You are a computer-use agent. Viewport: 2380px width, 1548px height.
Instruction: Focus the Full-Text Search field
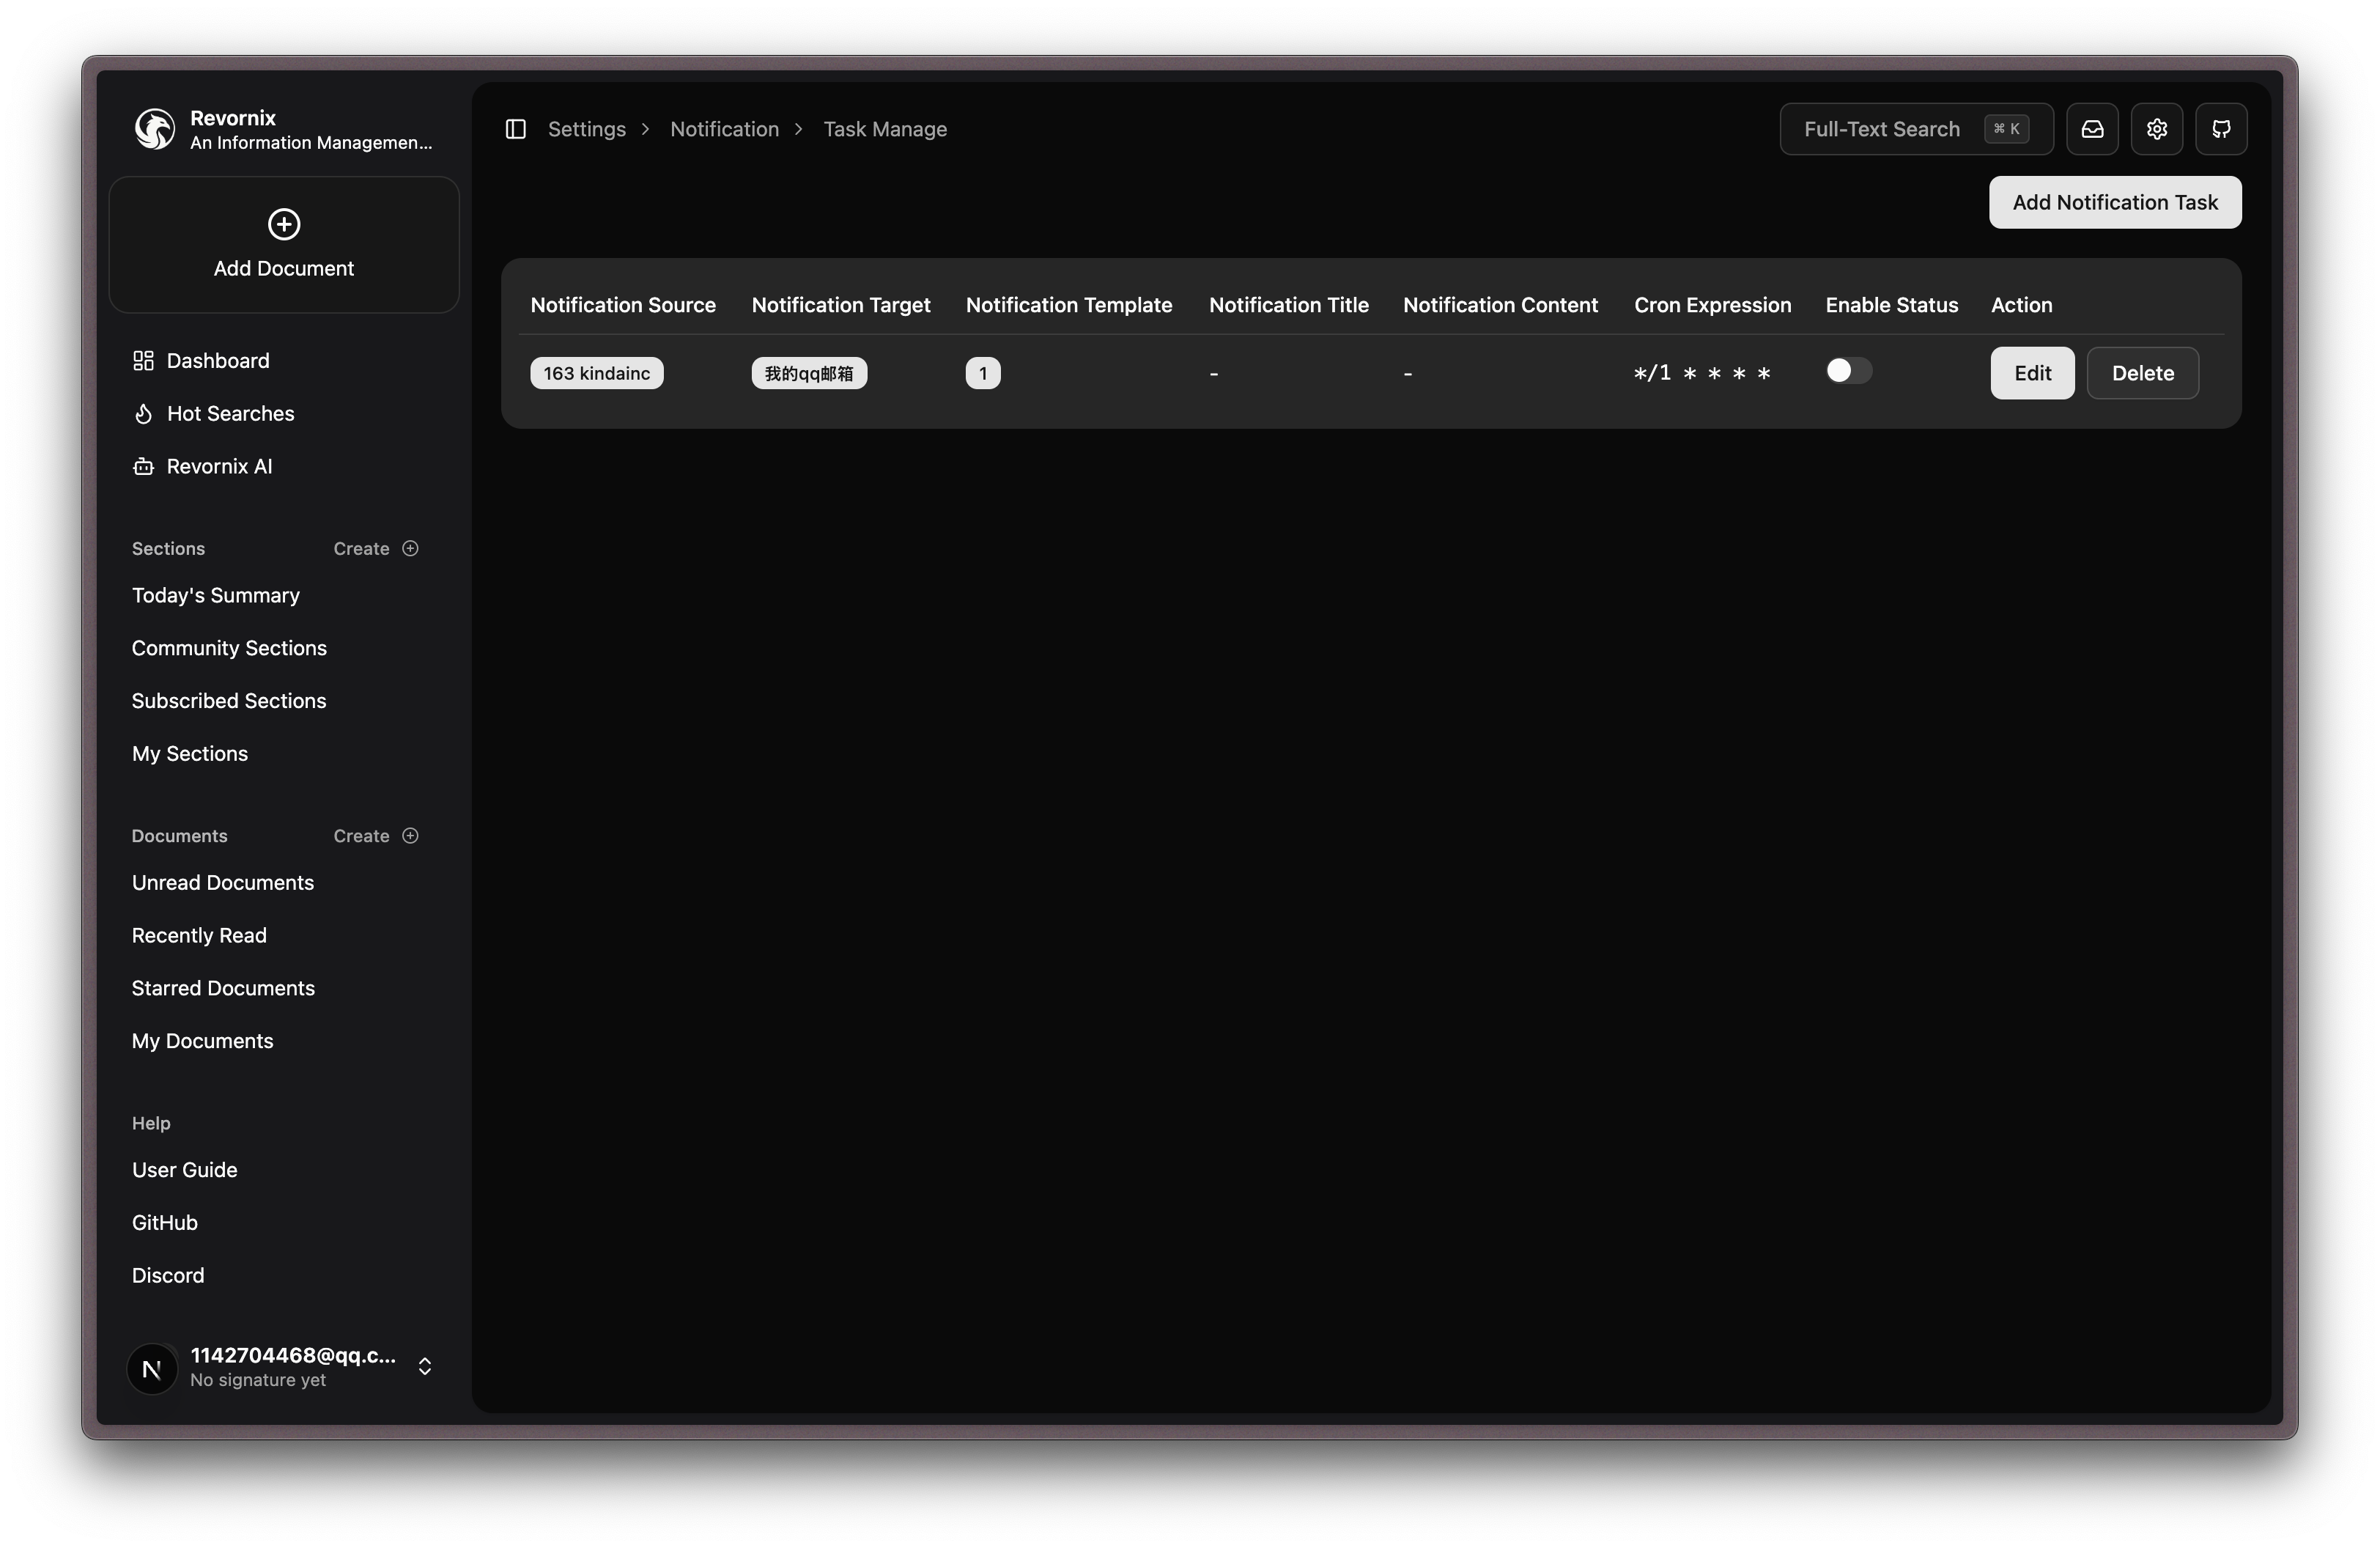tap(1916, 129)
